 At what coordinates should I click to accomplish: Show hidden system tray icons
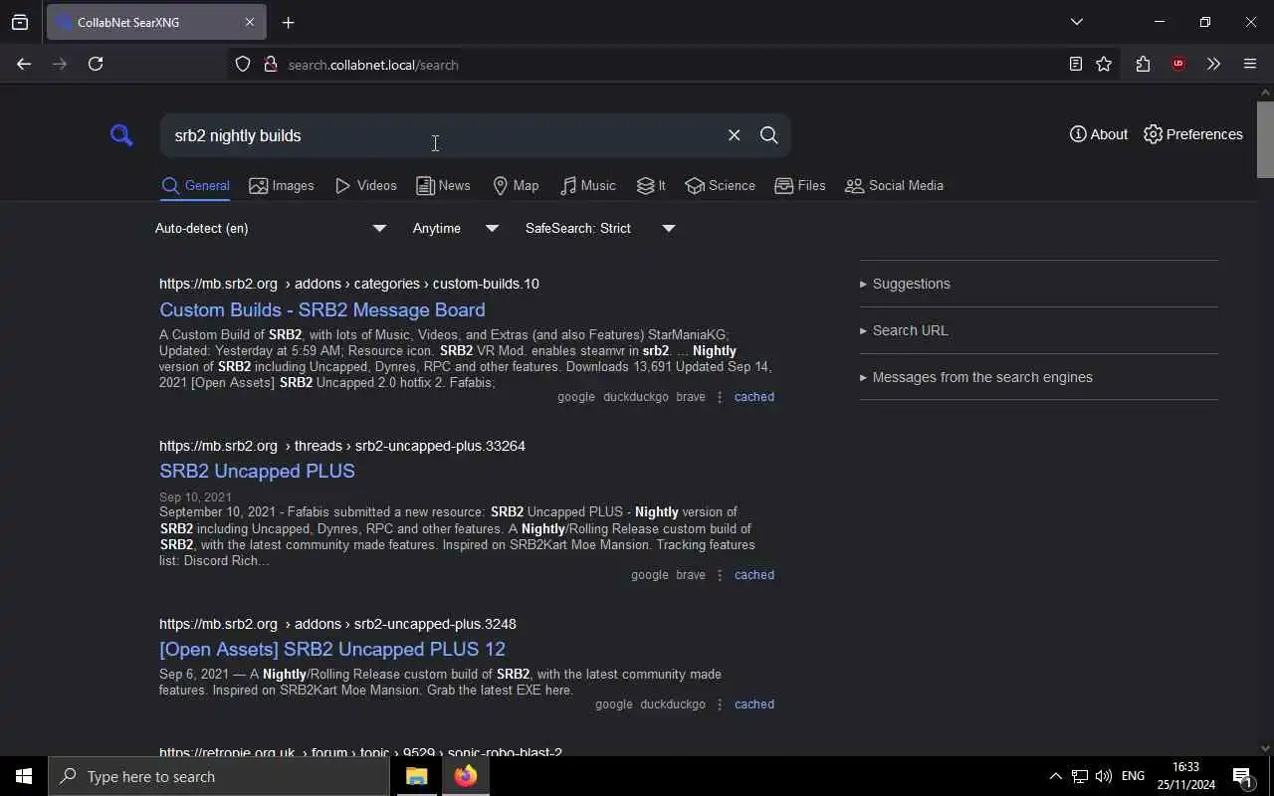[1055, 776]
